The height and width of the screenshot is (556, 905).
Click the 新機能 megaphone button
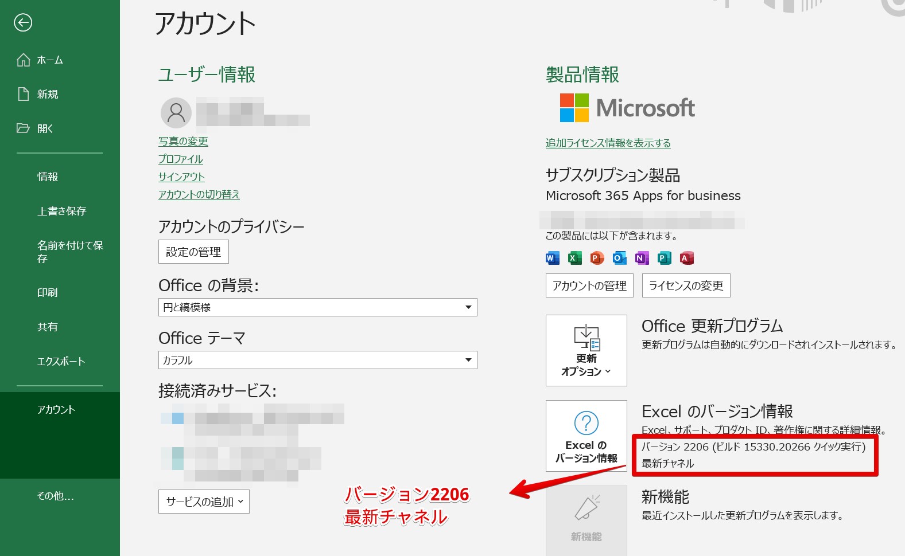(x=586, y=520)
